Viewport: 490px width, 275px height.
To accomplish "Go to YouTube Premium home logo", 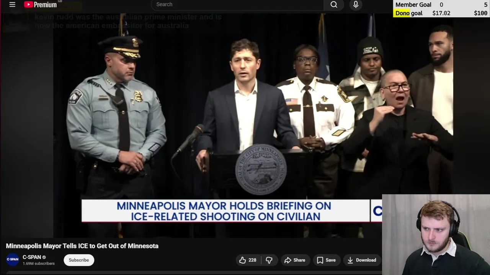I will click(x=40, y=5).
